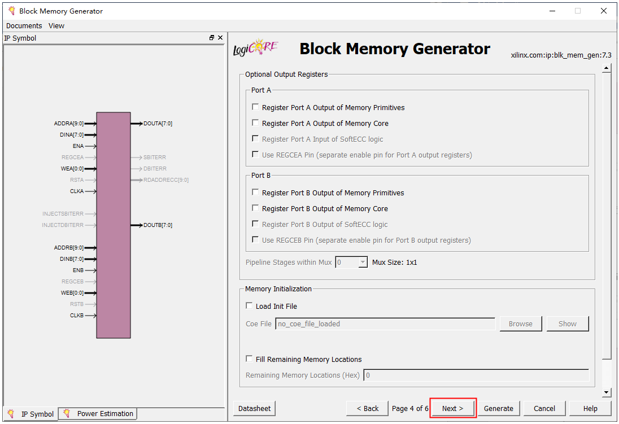This screenshot has height=424, width=619.
Task: Open the Documents menu
Action: [x=24, y=26]
